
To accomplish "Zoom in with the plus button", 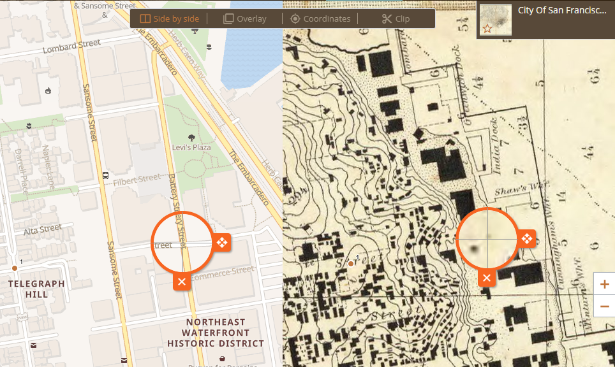I will (x=604, y=284).
